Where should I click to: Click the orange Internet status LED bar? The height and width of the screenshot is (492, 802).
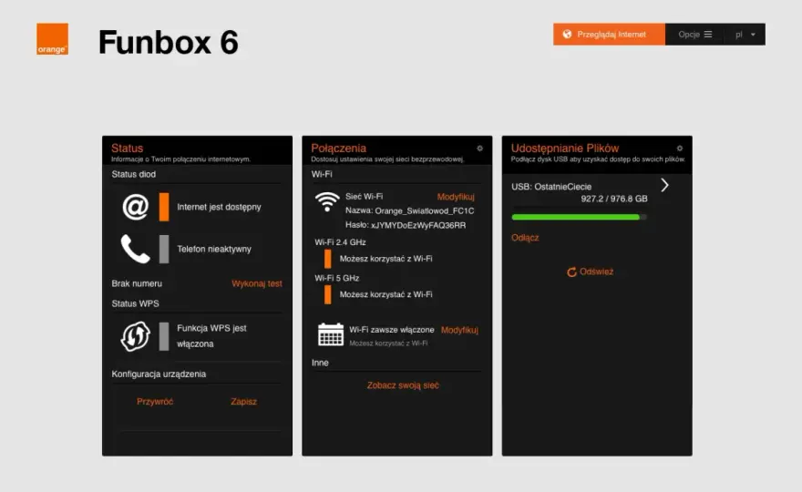[x=164, y=207]
